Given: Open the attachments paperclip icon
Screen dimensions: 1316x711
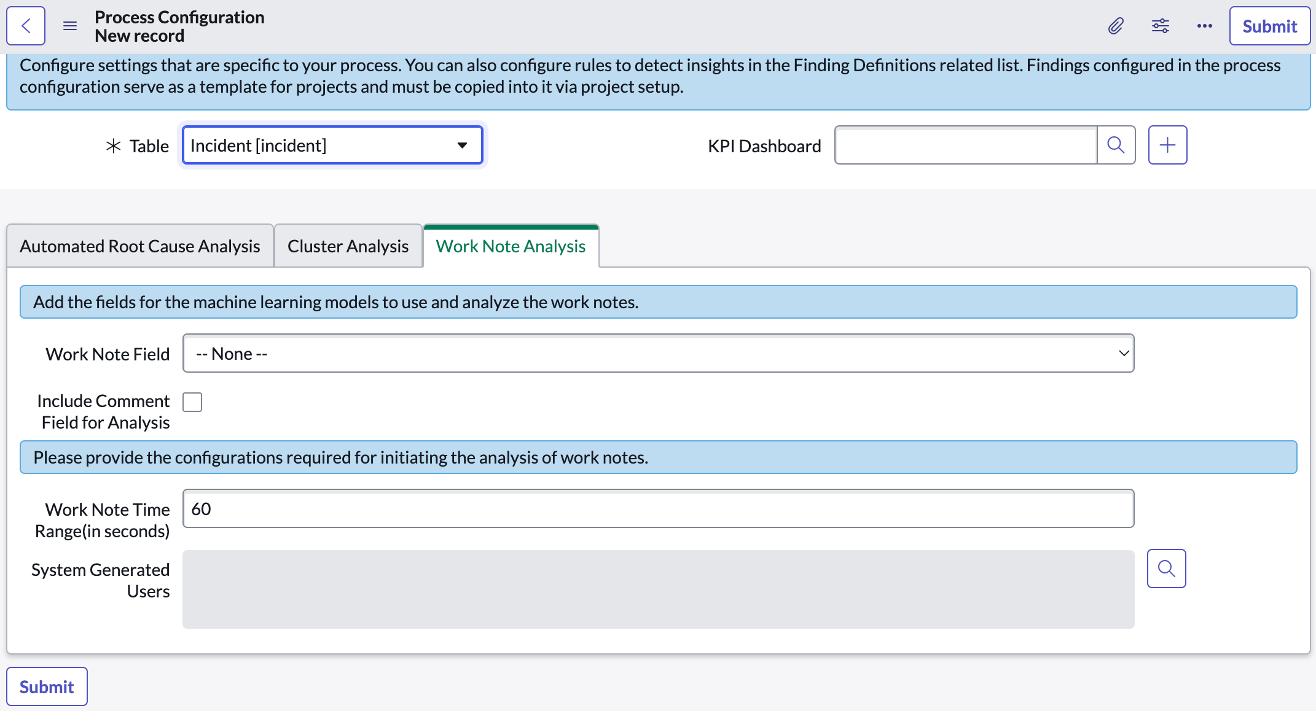Looking at the screenshot, I should (x=1116, y=26).
